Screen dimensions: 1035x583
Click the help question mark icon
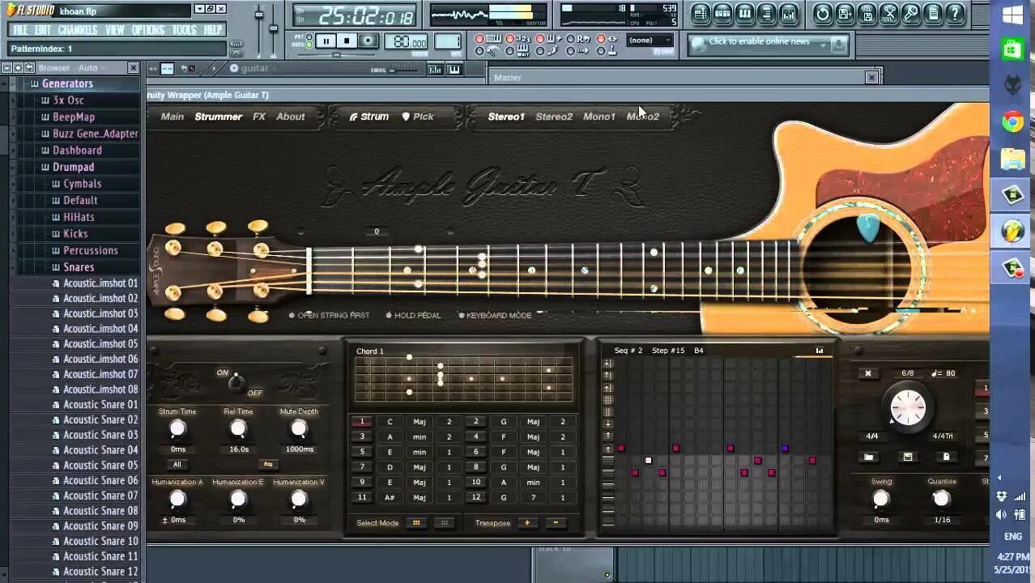pos(954,13)
